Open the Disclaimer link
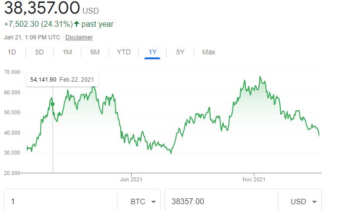 coord(79,37)
